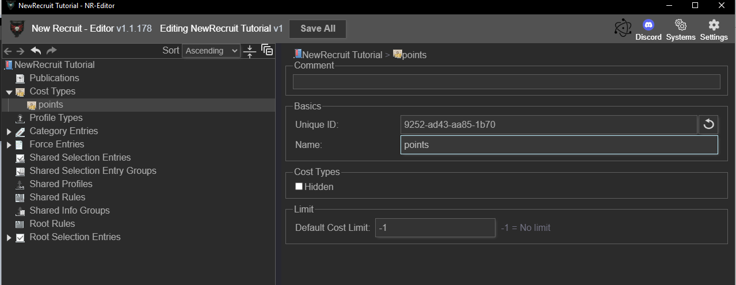Open the Systems gear page

[x=681, y=30]
